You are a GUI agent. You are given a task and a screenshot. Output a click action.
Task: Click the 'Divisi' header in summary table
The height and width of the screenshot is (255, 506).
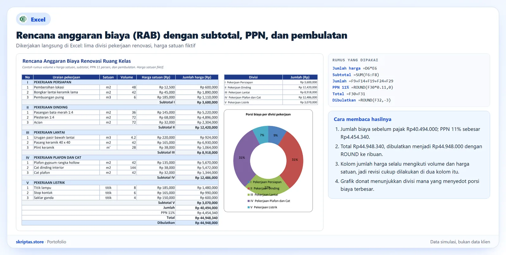pos(253,77)
